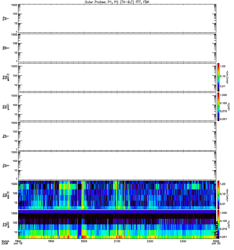Click the "thb fff 2" panel axis label
Viewport: 234px width, 250px height.
(x=6, y=48)
